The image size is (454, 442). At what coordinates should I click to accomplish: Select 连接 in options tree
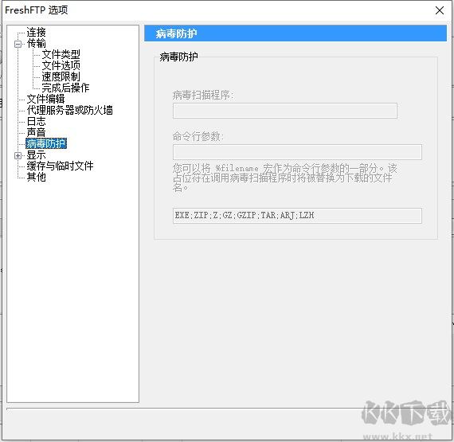coord(36,32)
